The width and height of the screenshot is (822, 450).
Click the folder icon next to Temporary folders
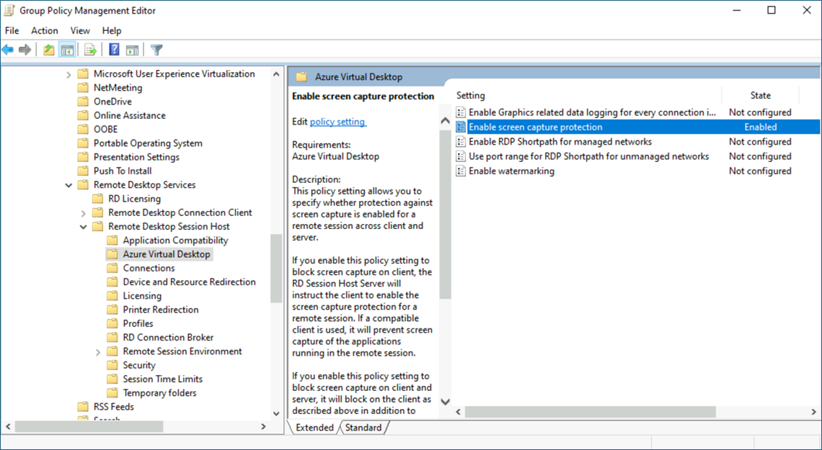(x=112, y=393)
